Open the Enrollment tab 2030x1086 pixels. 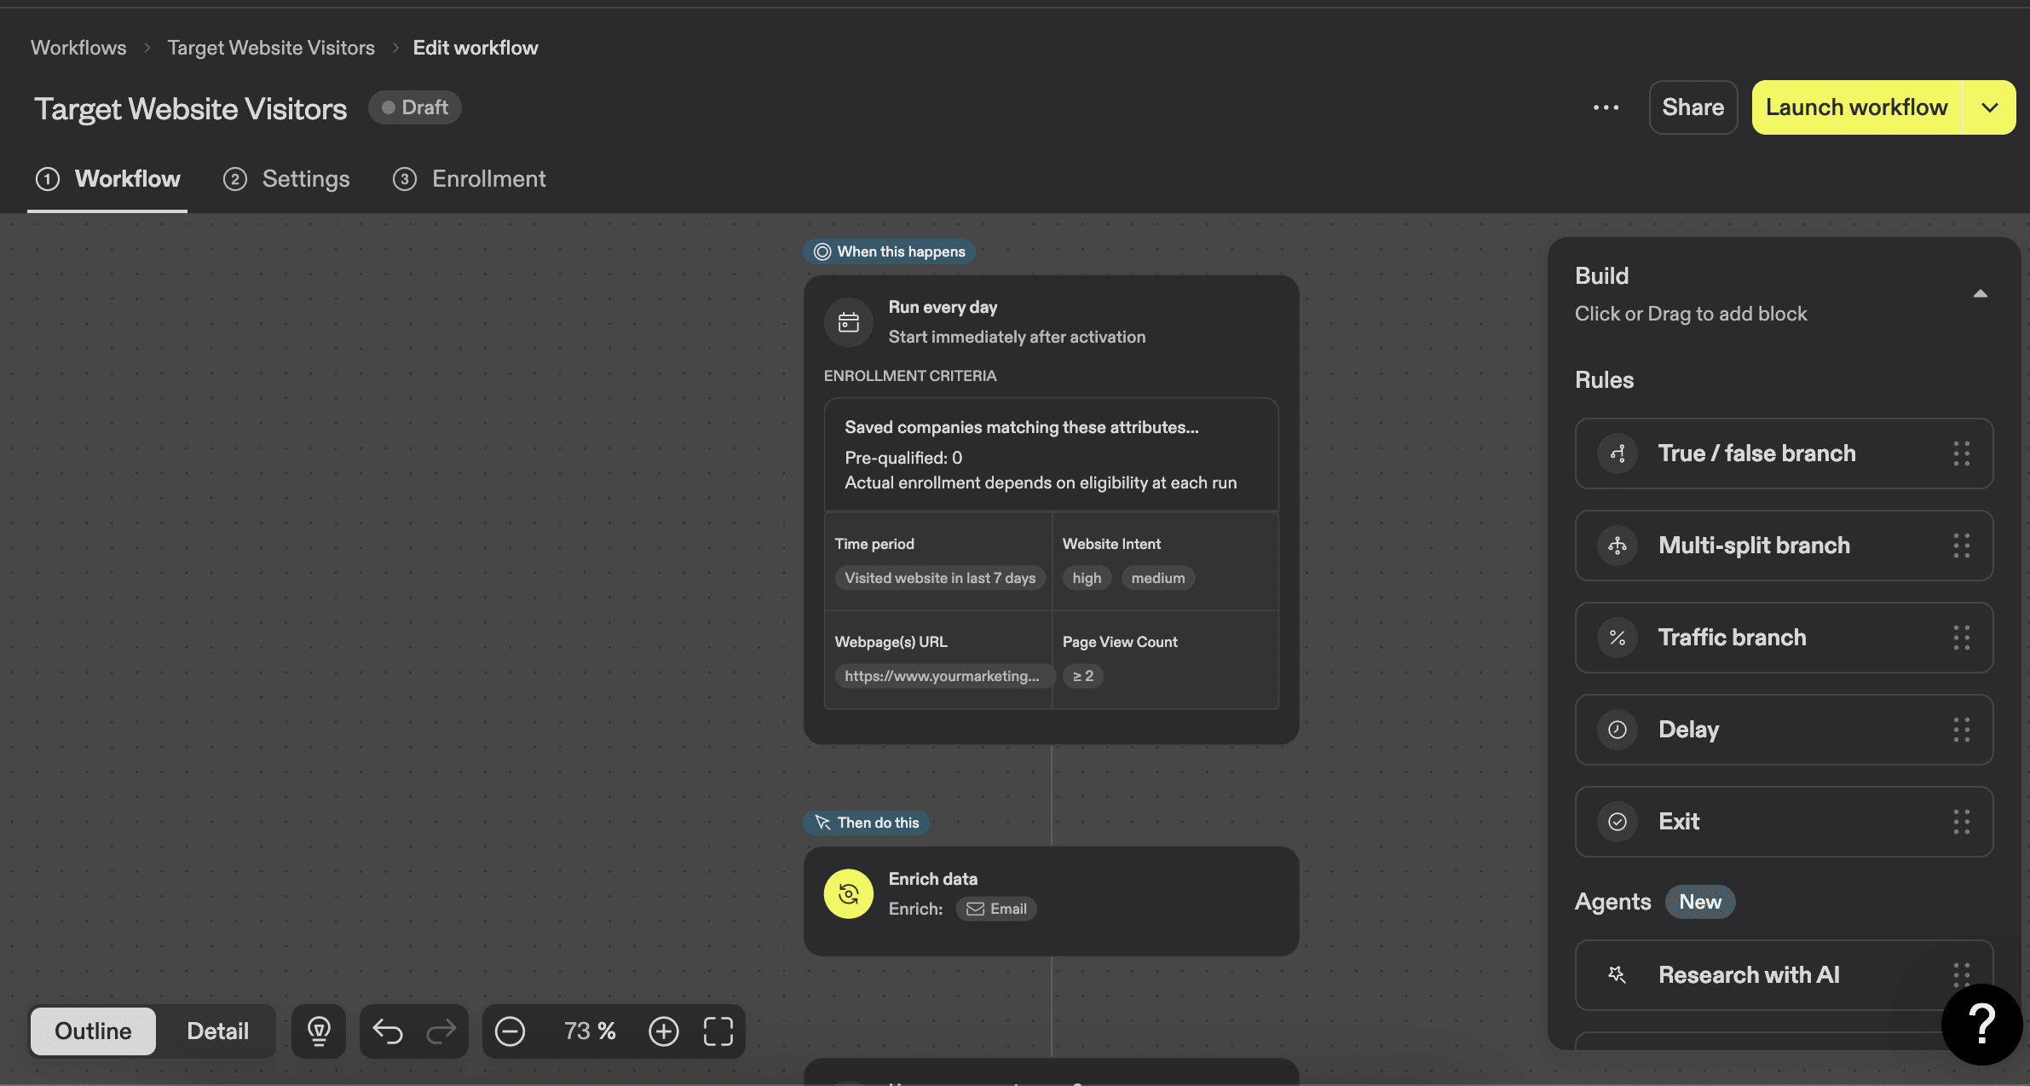coord(489,178)
